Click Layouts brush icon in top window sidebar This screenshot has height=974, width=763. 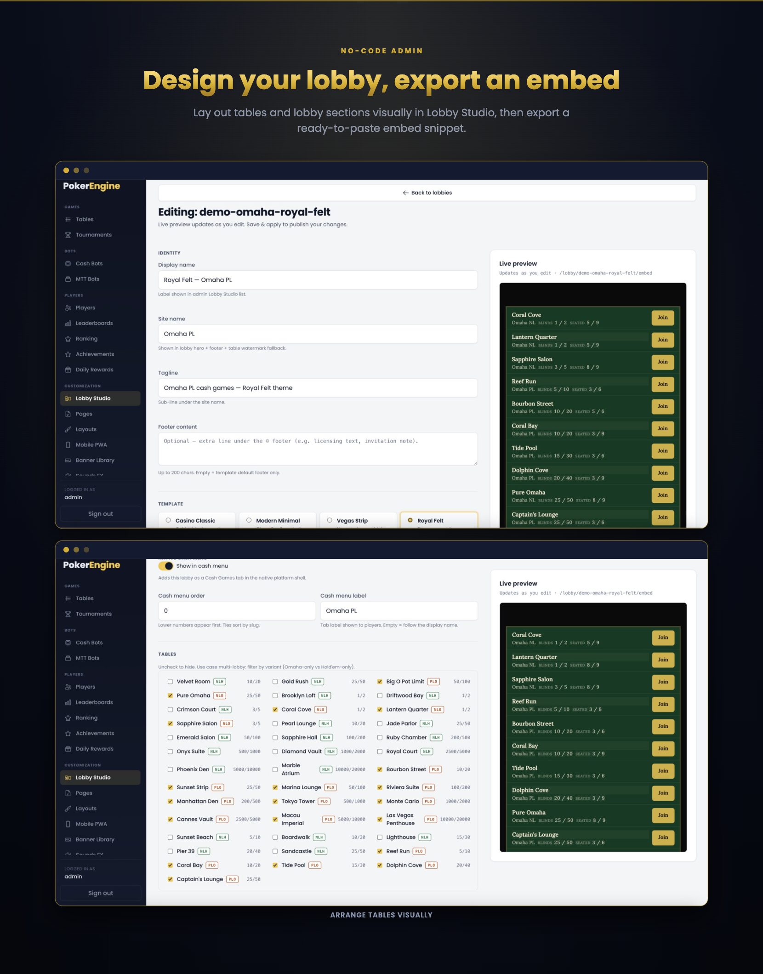(x=68, y=429)
